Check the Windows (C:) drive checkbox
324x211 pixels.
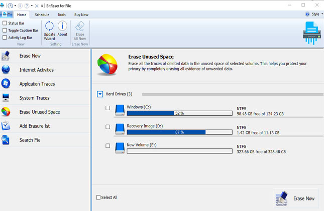107,108
